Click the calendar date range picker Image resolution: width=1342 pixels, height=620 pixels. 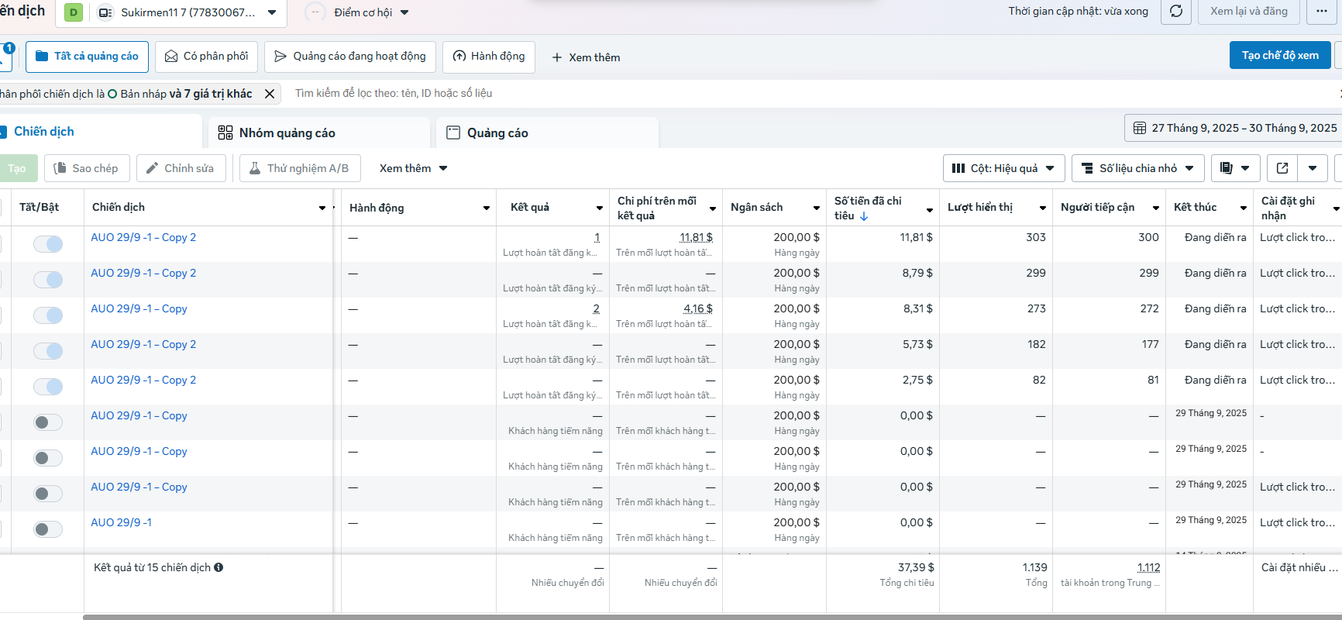coord(1235,128)
